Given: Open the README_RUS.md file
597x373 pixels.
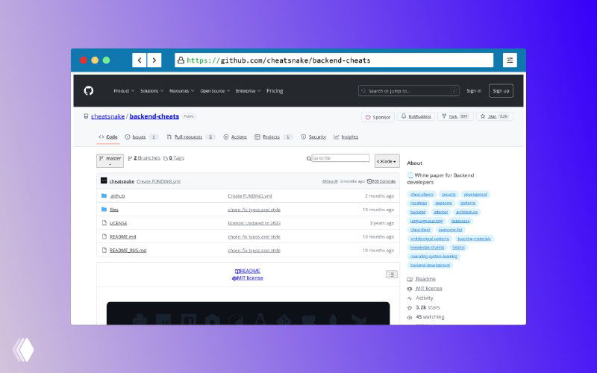Looking at the screenshot, I should [x=128, y=251].
